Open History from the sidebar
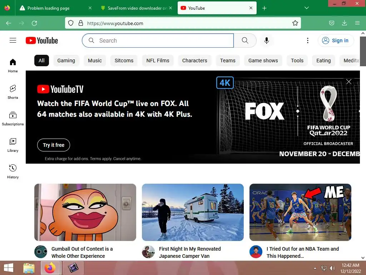Viewport: 366px width, 275px height. [x=13, y=172]
